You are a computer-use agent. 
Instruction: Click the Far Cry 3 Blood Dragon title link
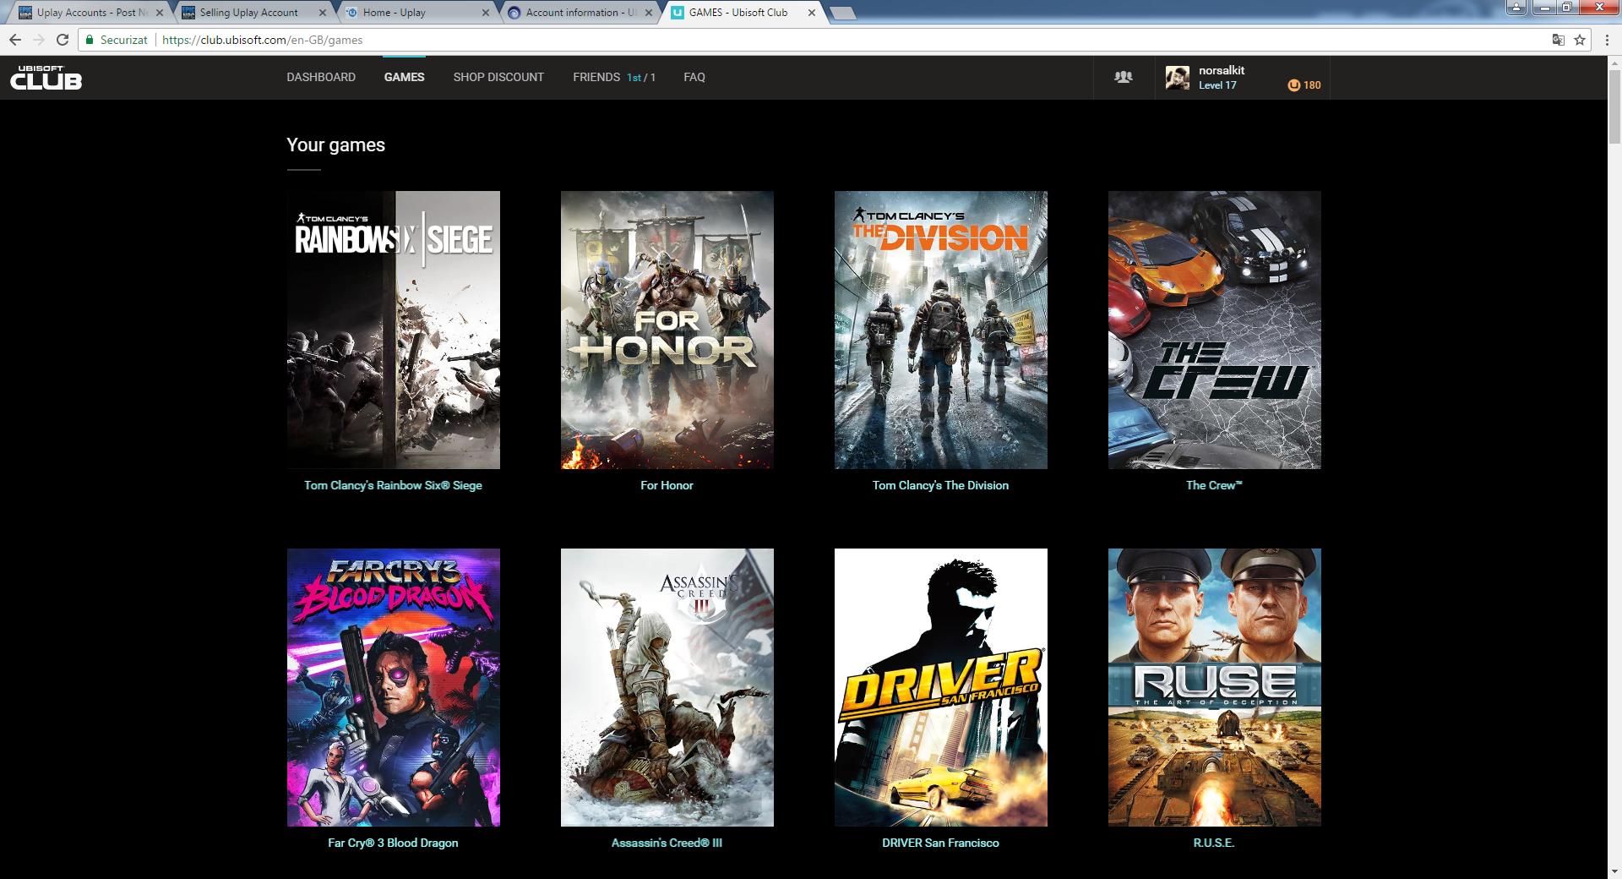click(394, 843)
